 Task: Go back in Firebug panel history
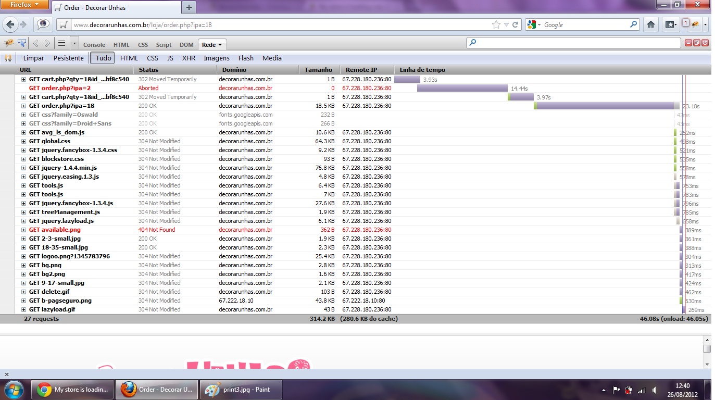coord(35,44)
